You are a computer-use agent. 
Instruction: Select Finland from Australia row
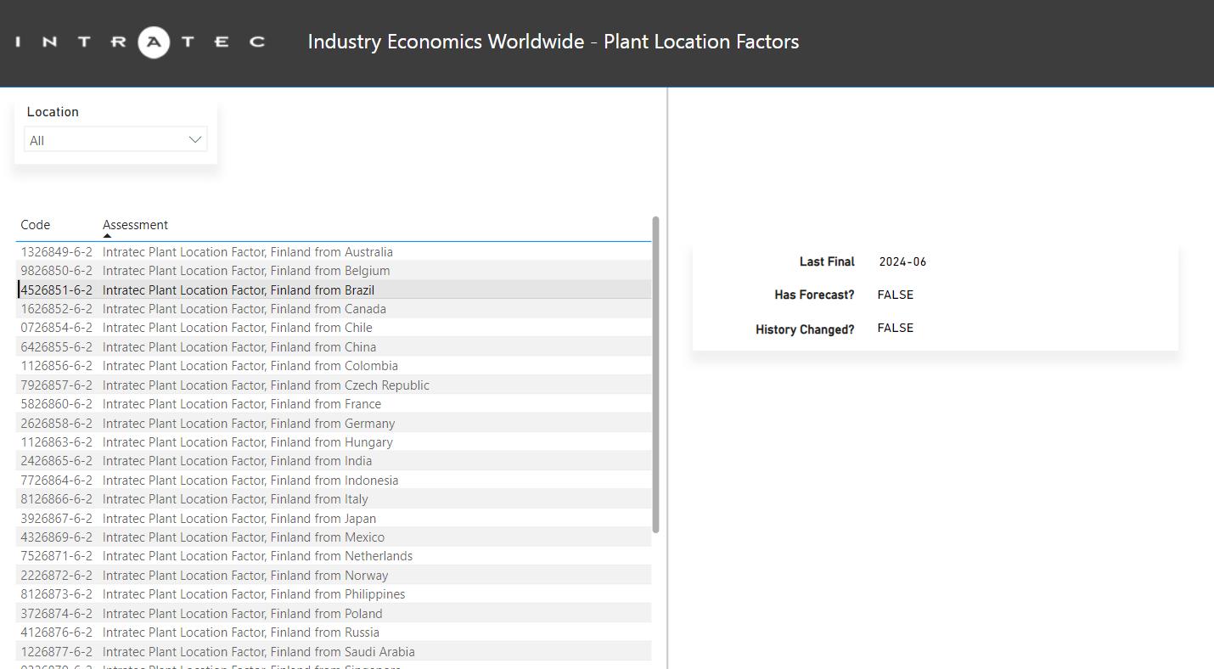pyautogui.click(x=247, y=252)
